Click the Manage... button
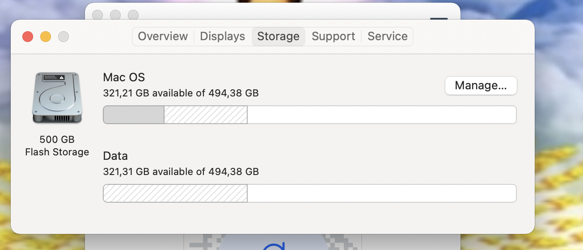This screenshot has height=250, width=583. pyautogui.click(x=481, y=86)
